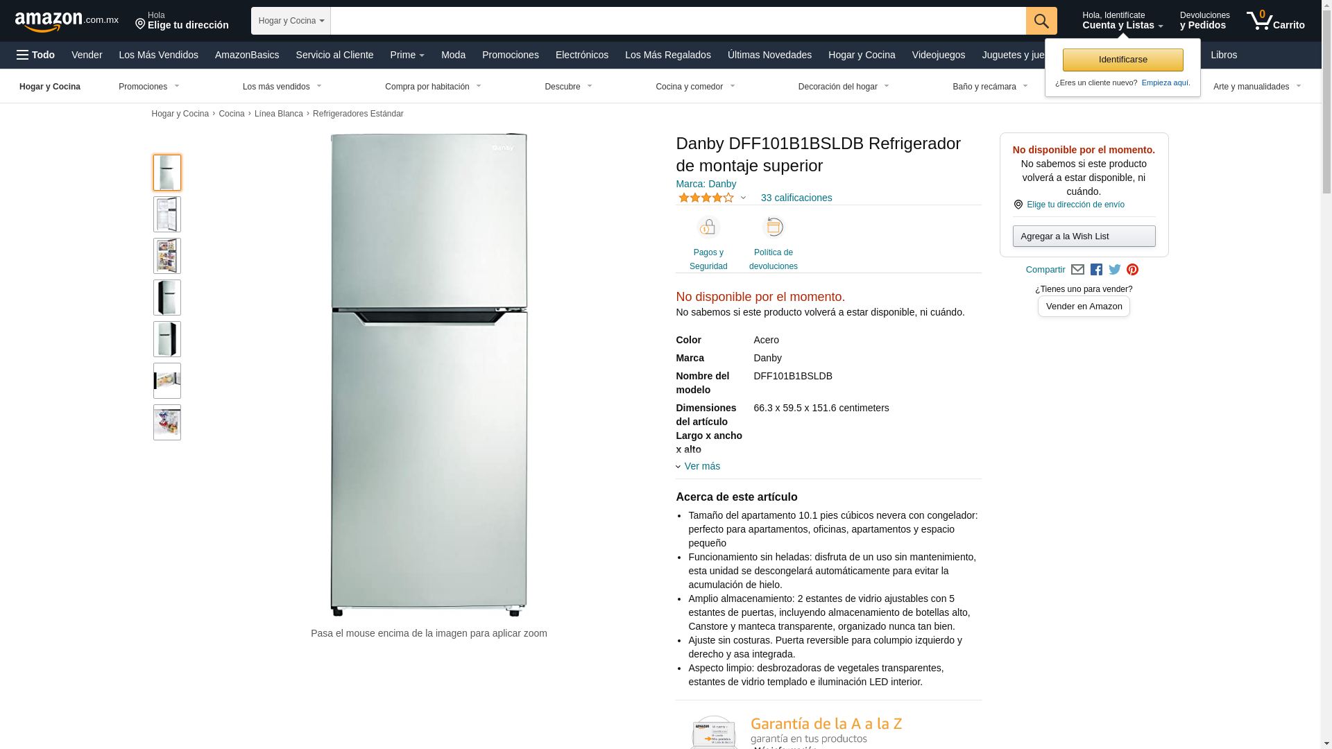This screenshot has width=1332, height=749.
Task: Share product on Facebook icon
Action: tap(1096, 270)
